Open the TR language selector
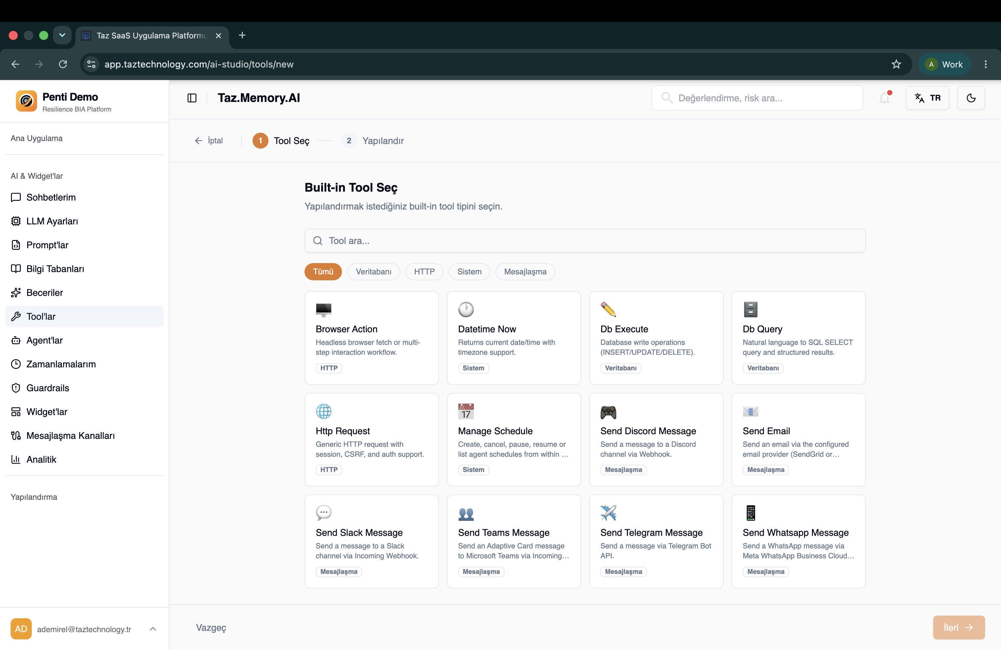This screenshot has width=1001, height=650. (928, 98)
